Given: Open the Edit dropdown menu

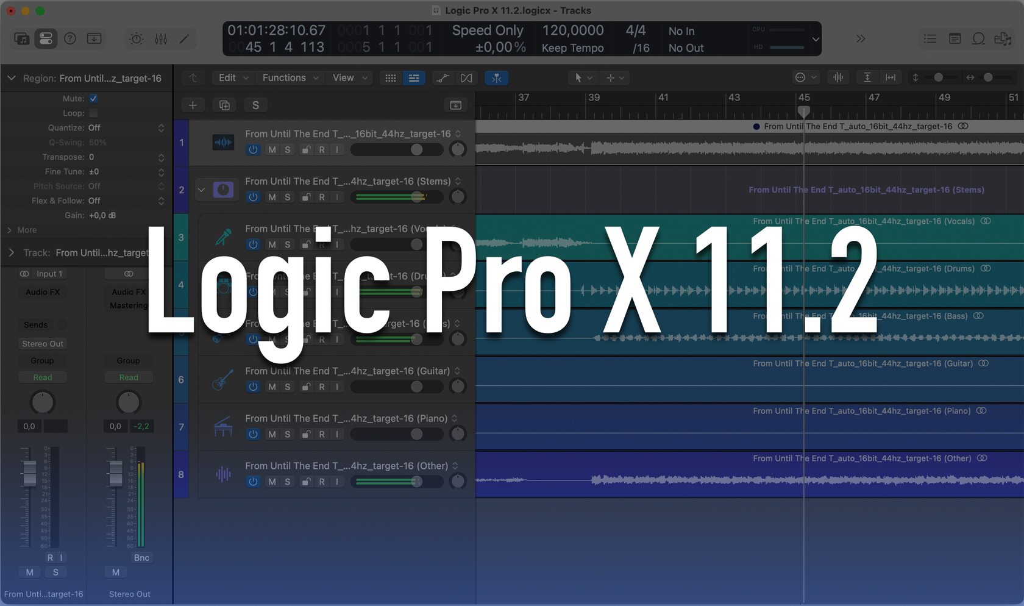Looking at the screenshot, I should click(x=233, y=78).
